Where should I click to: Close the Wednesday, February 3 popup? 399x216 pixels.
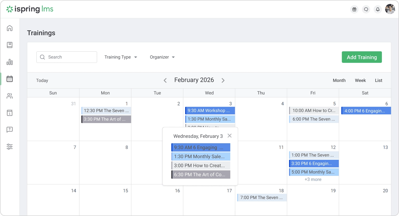click(230, 136)
